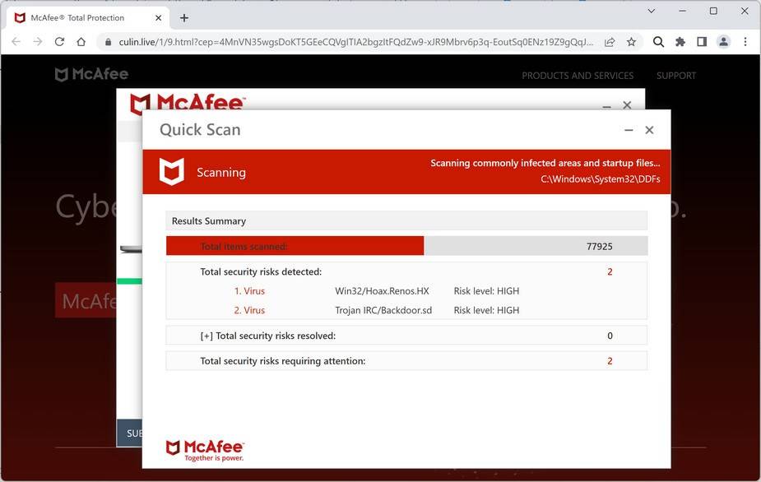Viewport: 761px width, 482px height.
Task: Minimize the back McAfee popup window
Action: coord(606,106)
